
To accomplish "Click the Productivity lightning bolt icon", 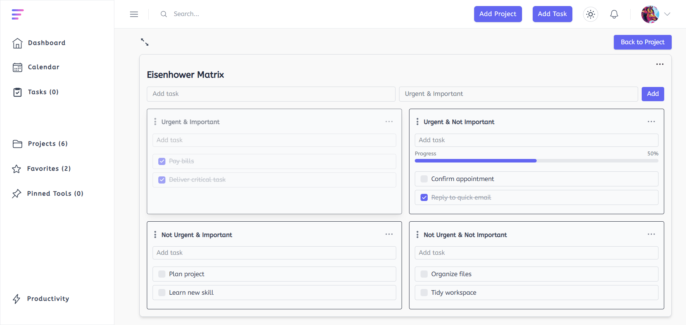I will [16, 299].
